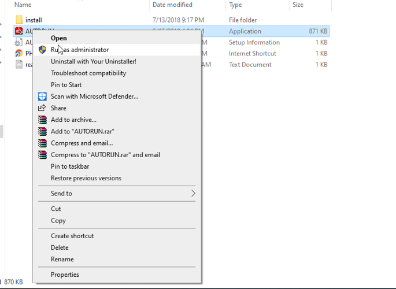Click the Size column header
Viewport: 396px width, 289px height.
click(x=298, y=5)
